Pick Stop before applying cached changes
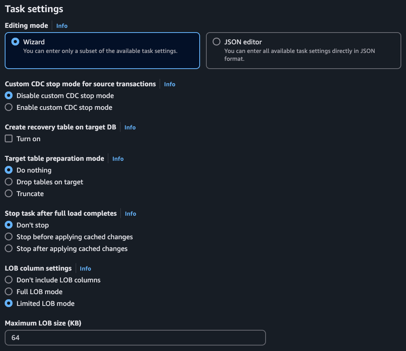This screenshot has height=351, width=406. click(x=9, y=237)
